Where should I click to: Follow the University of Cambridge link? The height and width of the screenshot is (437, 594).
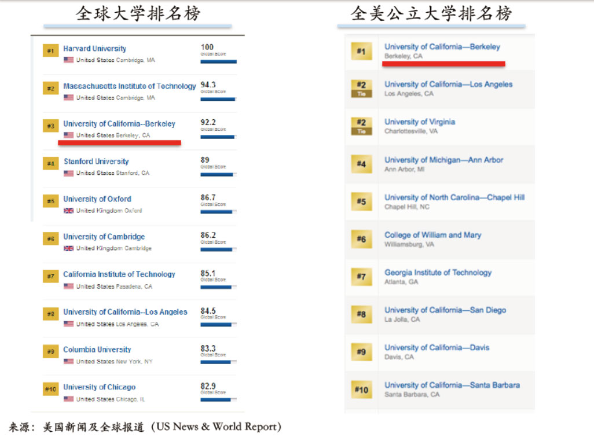point(104,237)
